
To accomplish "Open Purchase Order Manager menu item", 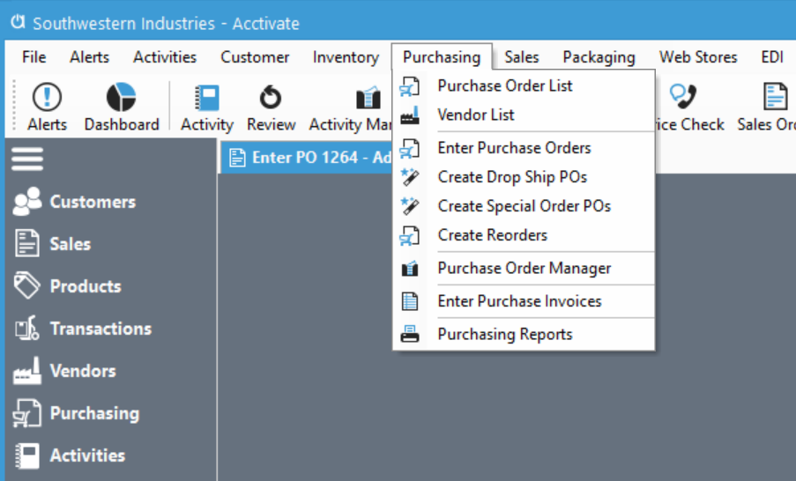I will click(524, 269).
